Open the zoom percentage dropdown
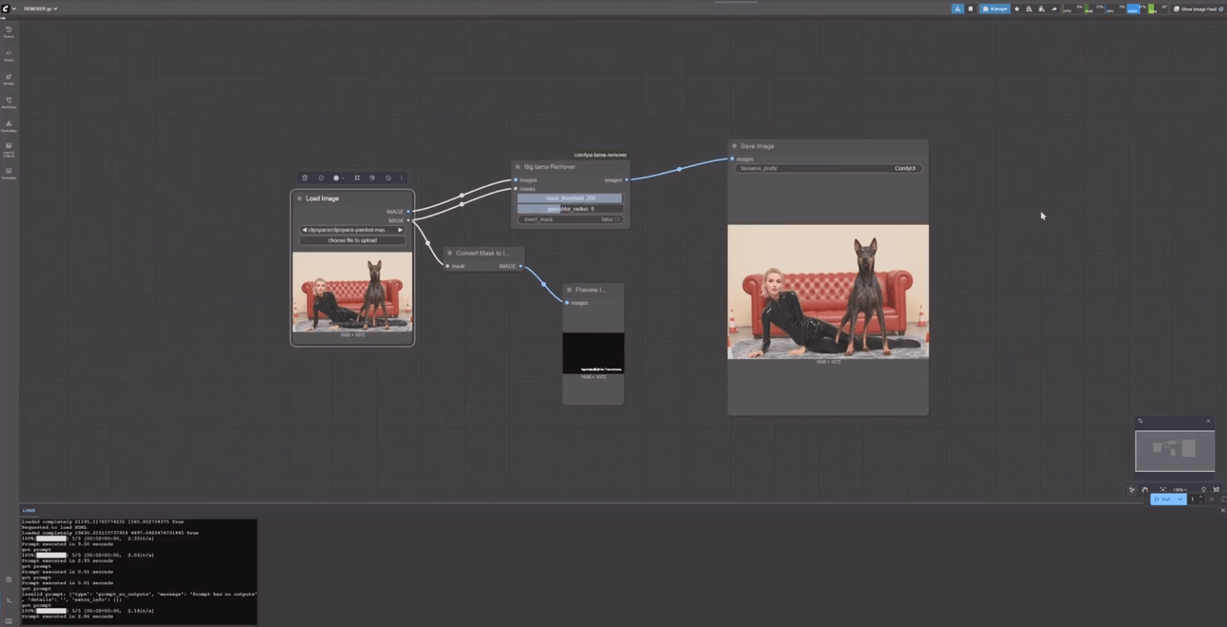Image resolution: width=1227 pixels, height=627 pixels. click(1181, 489)
